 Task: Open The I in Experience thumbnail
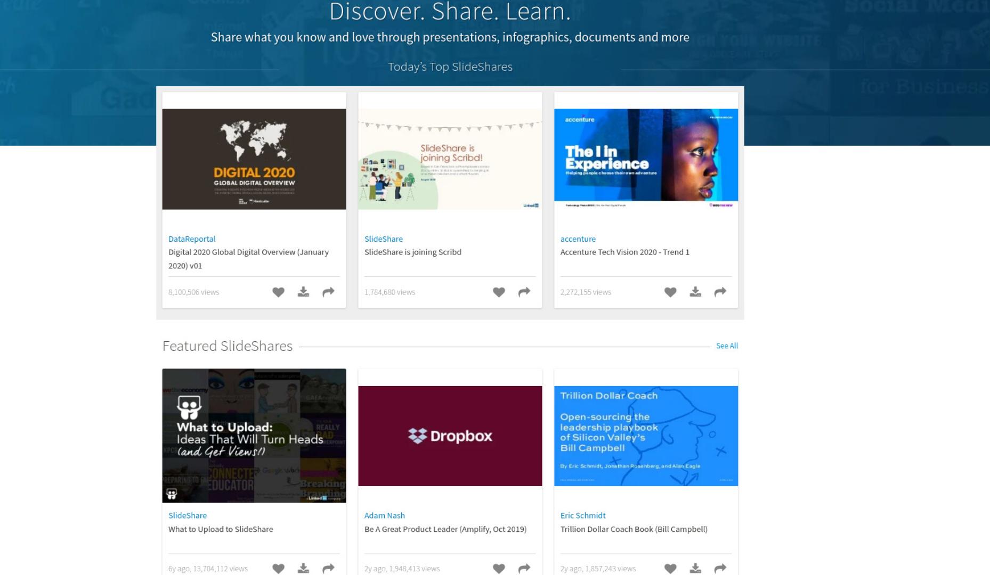click(x=646, y=159)
